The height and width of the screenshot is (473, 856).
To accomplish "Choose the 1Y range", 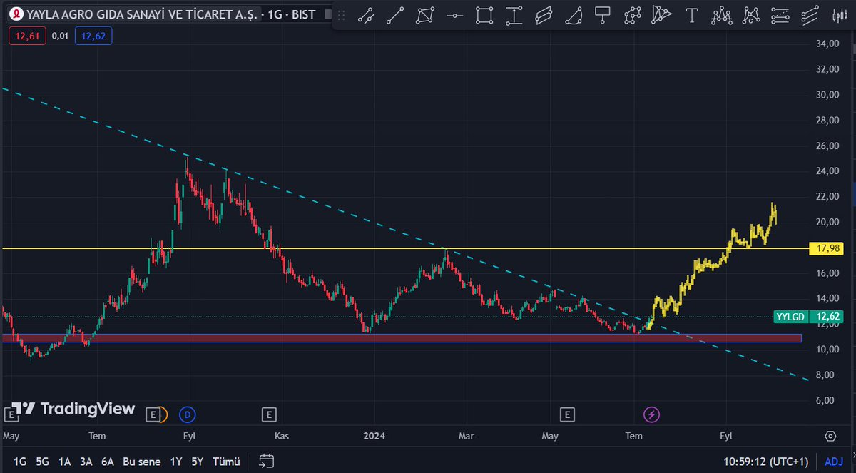I will point(175,462).
